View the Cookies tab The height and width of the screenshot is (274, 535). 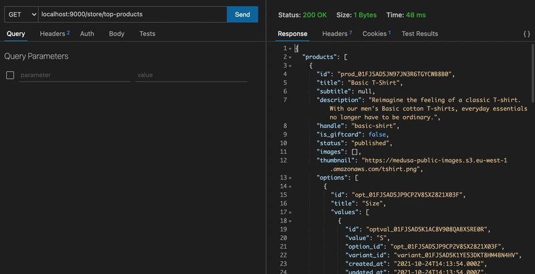(376, 33)
